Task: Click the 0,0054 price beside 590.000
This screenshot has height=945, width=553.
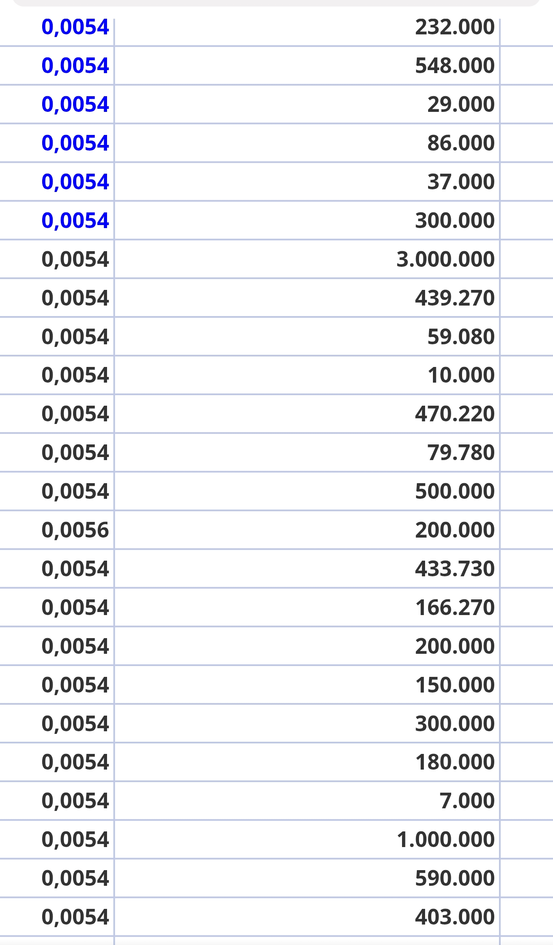Action: click(x=75, y=878)
